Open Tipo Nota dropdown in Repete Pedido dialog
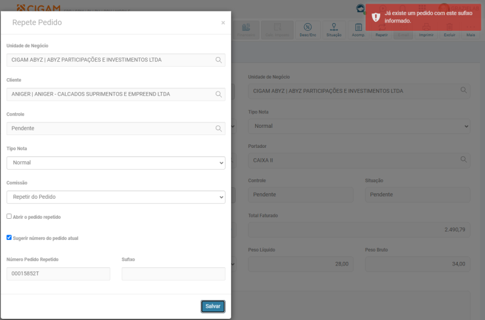 click(x=116, y=162)
